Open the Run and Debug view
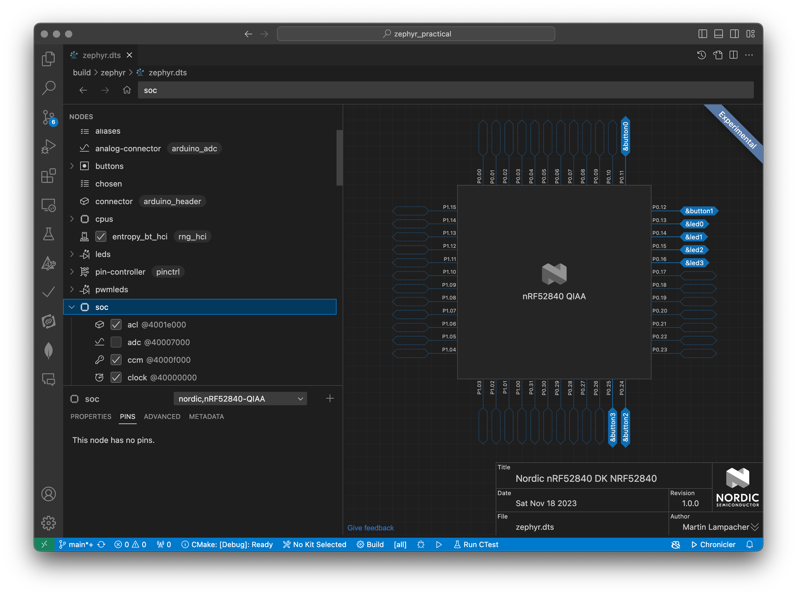 point(48,146)
